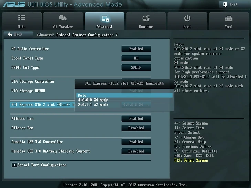Viewport: 251px width, 188px height.
Task: Click the Monitor tab thermometer icon
Action: pos(146,18)
